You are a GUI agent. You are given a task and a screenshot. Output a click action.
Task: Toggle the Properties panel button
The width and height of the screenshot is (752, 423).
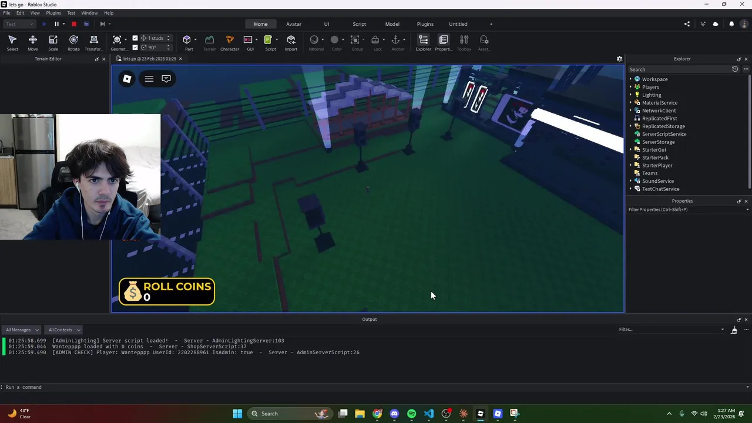[444, 42]
